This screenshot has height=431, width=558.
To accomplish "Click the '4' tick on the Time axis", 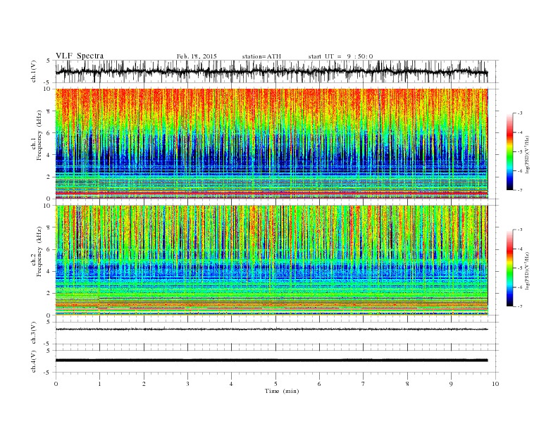I will coord(232,384).
